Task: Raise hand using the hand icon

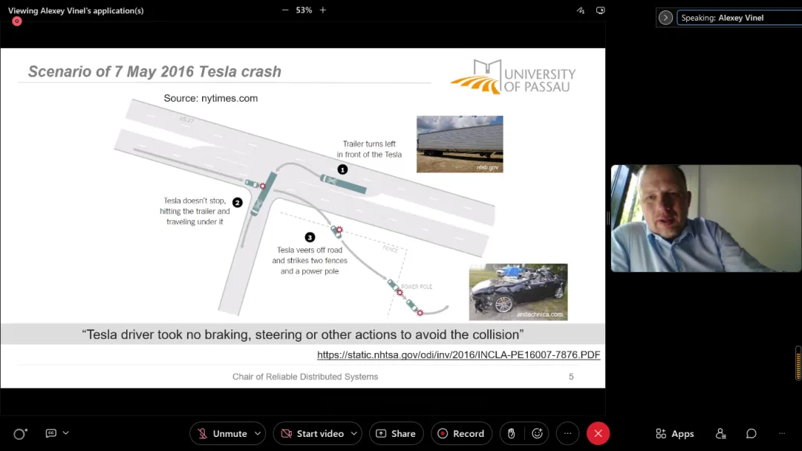Action: click(512, 434)
